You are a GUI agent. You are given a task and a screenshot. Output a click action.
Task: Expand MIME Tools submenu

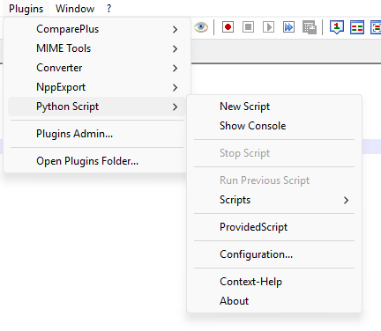pos(97,48)
